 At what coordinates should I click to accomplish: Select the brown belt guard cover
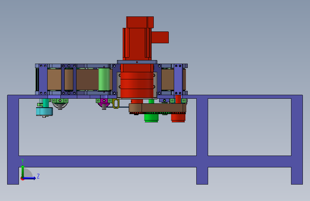click(158, 108)
